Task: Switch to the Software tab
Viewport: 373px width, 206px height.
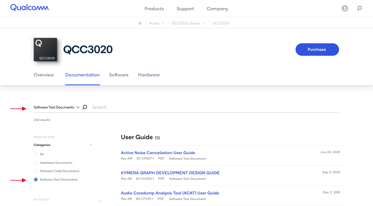Action: [119, 75]
